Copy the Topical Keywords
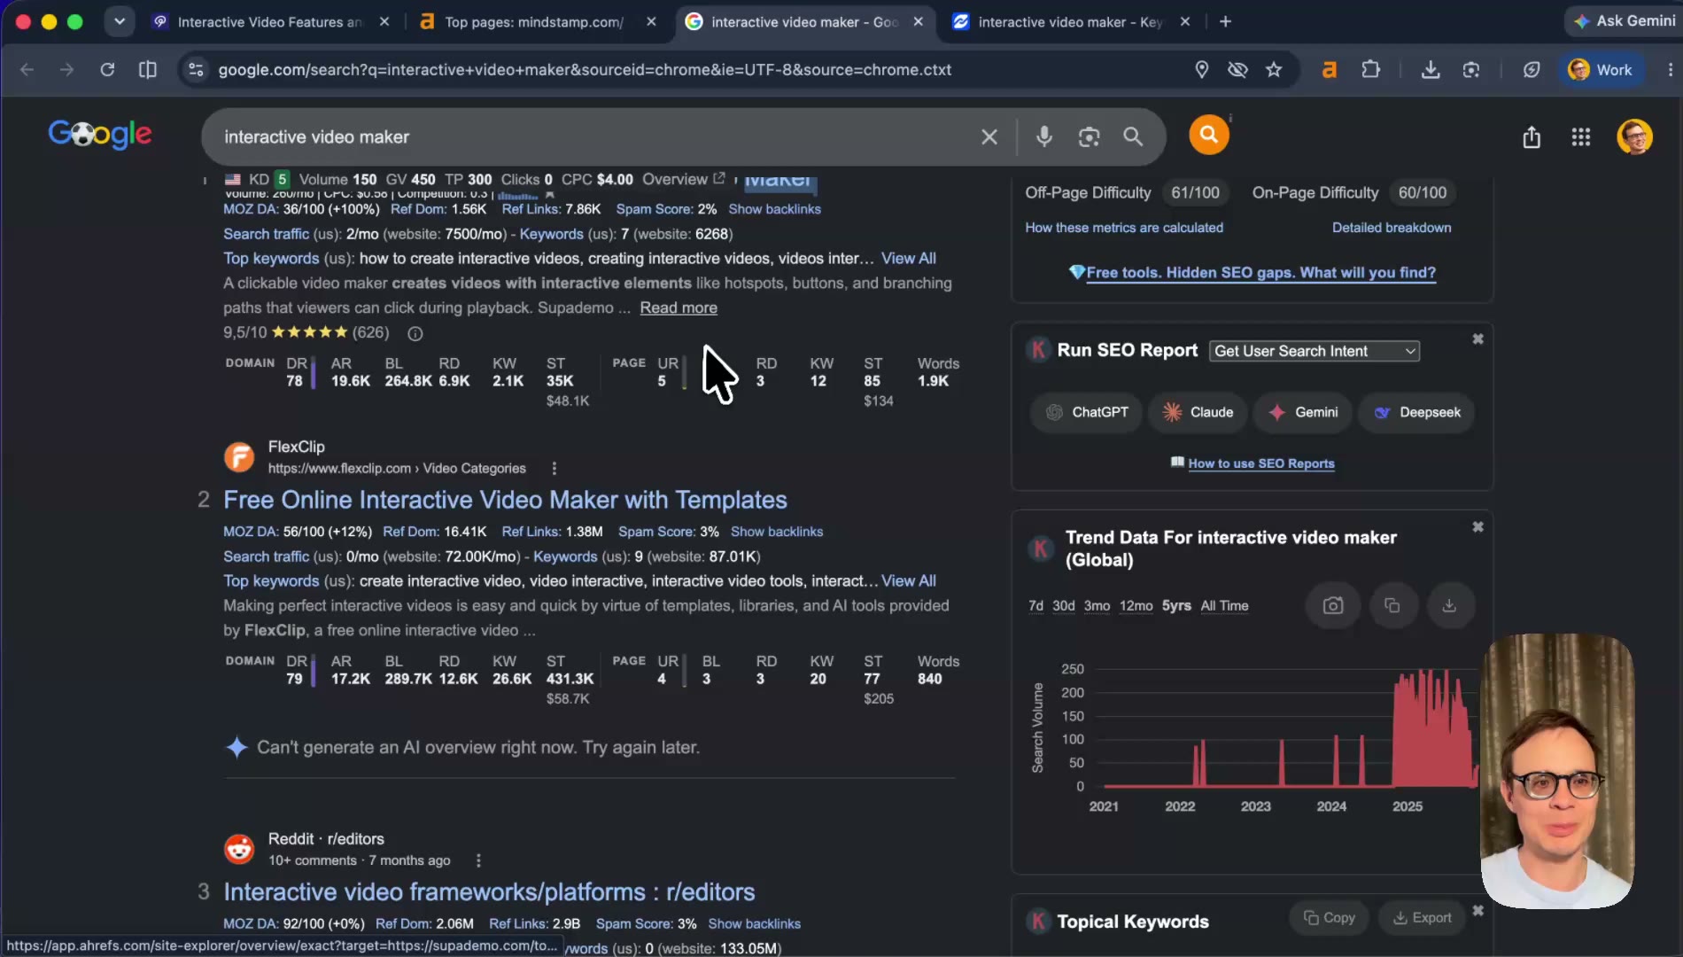The width and height of the screenshot is (1683, 957). pos(1330,918)
